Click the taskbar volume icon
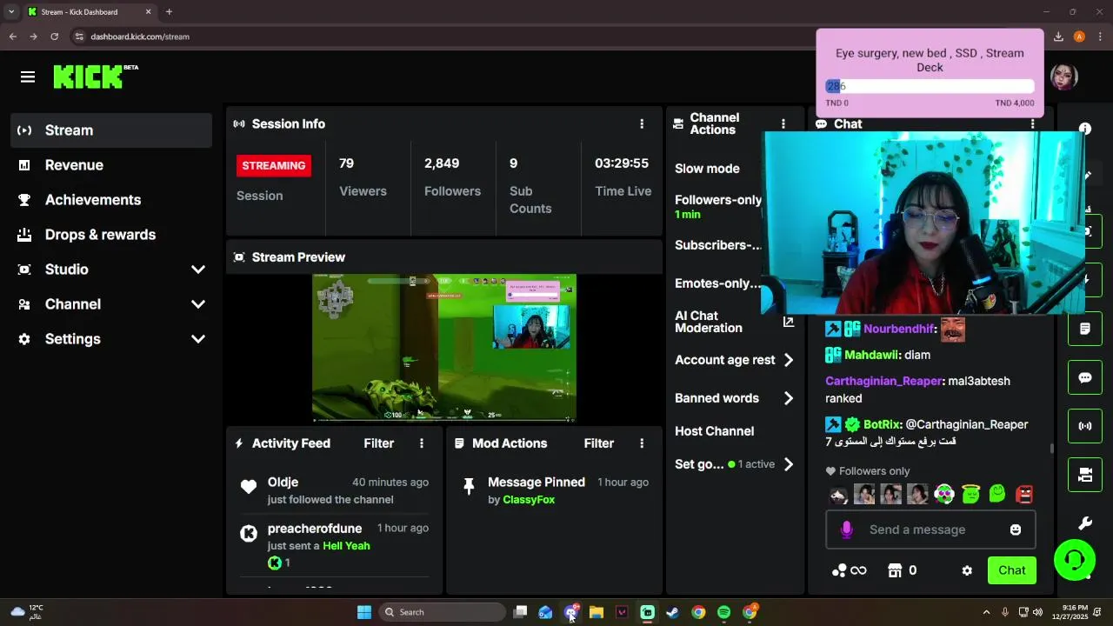Viewport: 1113px width, 626px height. (1037, 612)
